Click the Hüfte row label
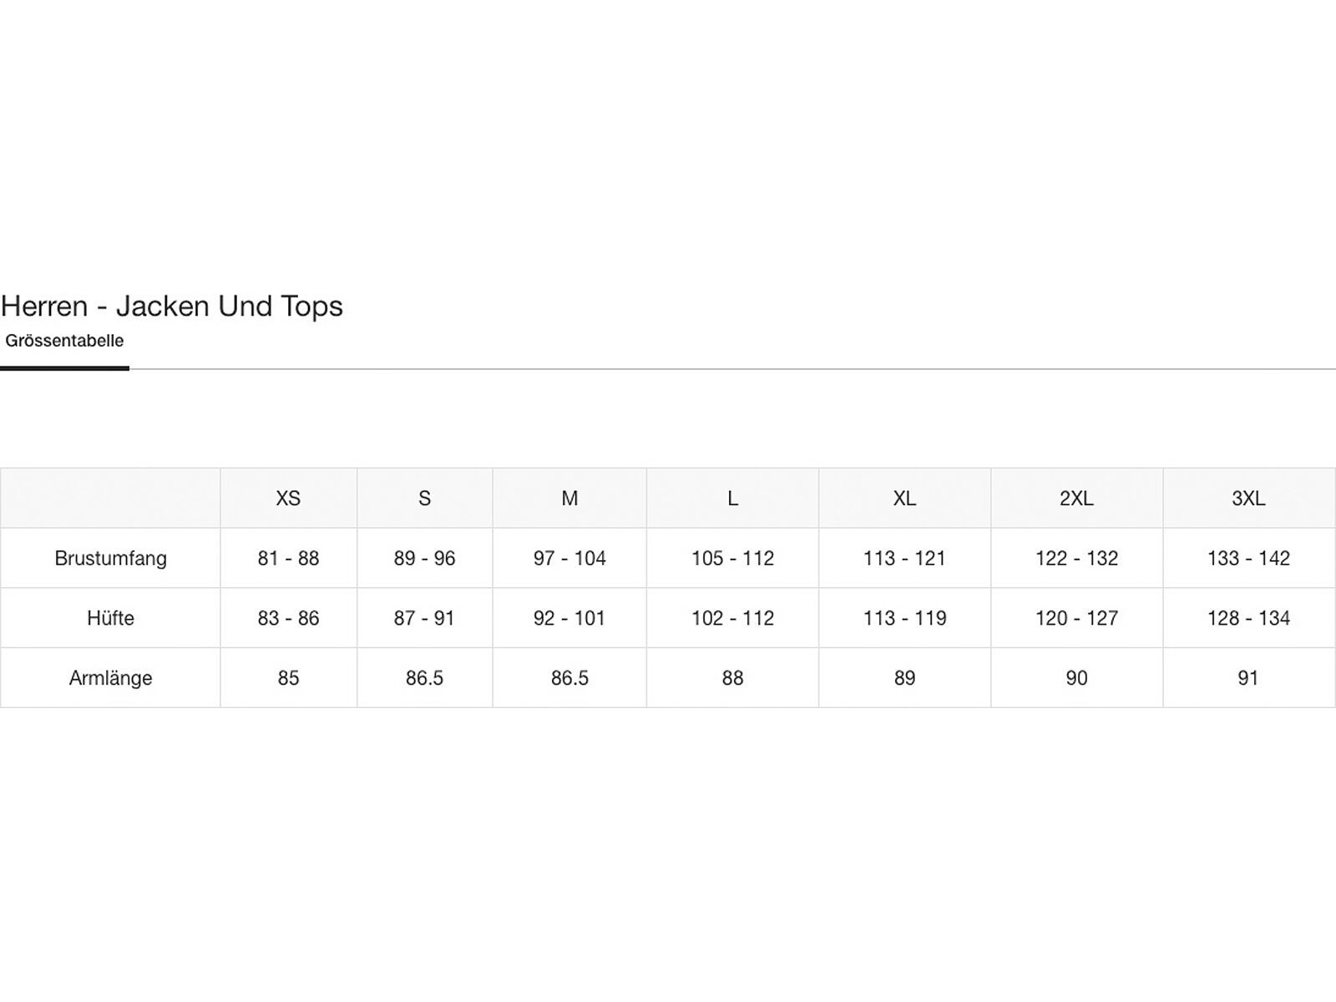The image size is (1336, 1002). (x=110, y=619)
